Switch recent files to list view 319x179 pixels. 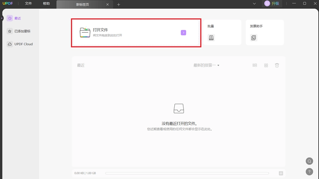[255, 65]
